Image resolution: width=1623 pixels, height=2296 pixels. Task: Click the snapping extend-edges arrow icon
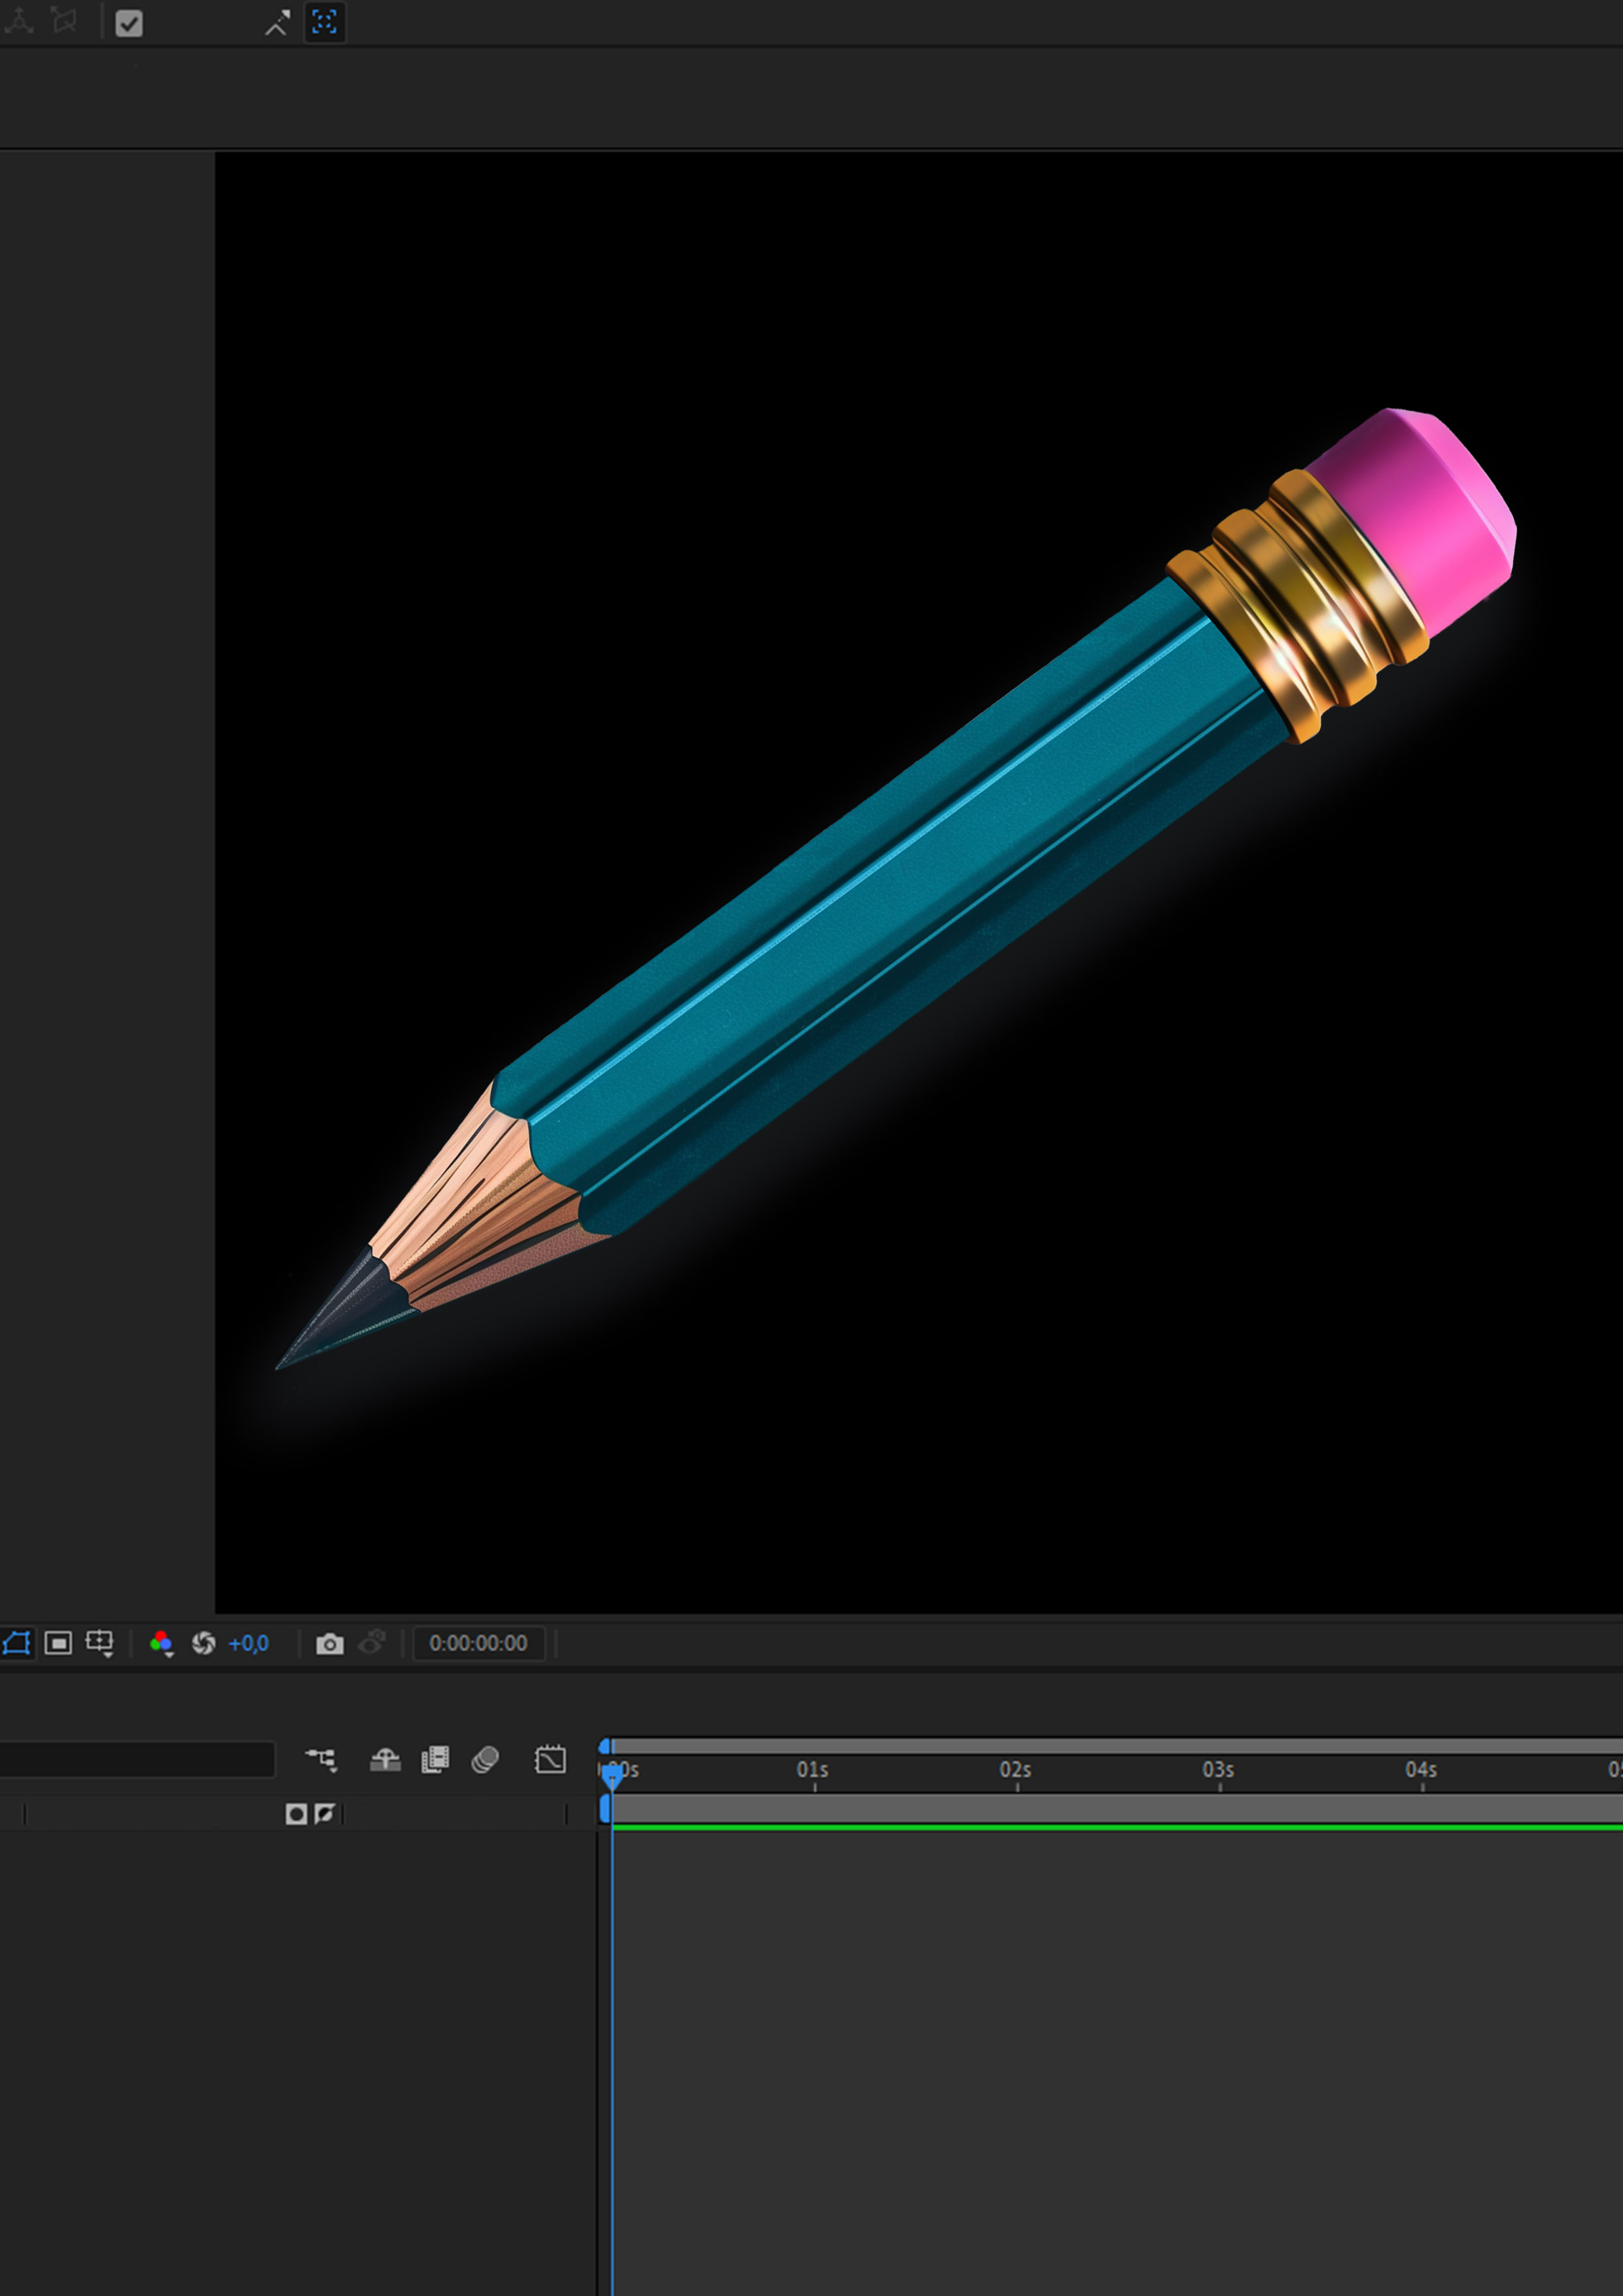(x=277, y=22)
